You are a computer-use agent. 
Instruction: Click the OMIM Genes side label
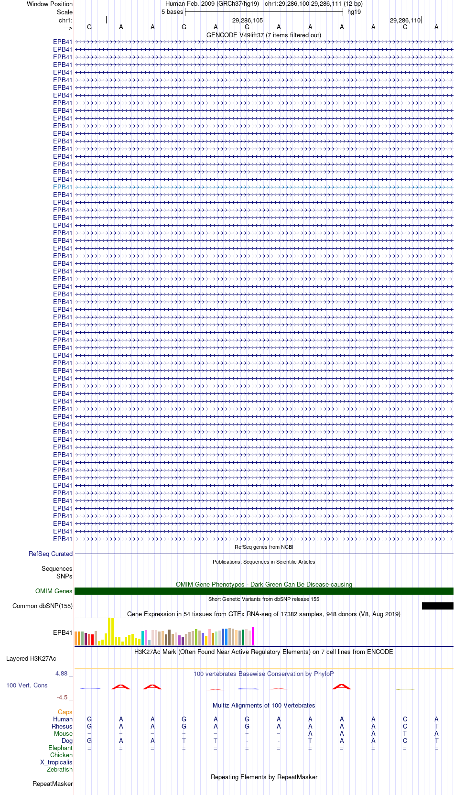(x=54, y=591)
